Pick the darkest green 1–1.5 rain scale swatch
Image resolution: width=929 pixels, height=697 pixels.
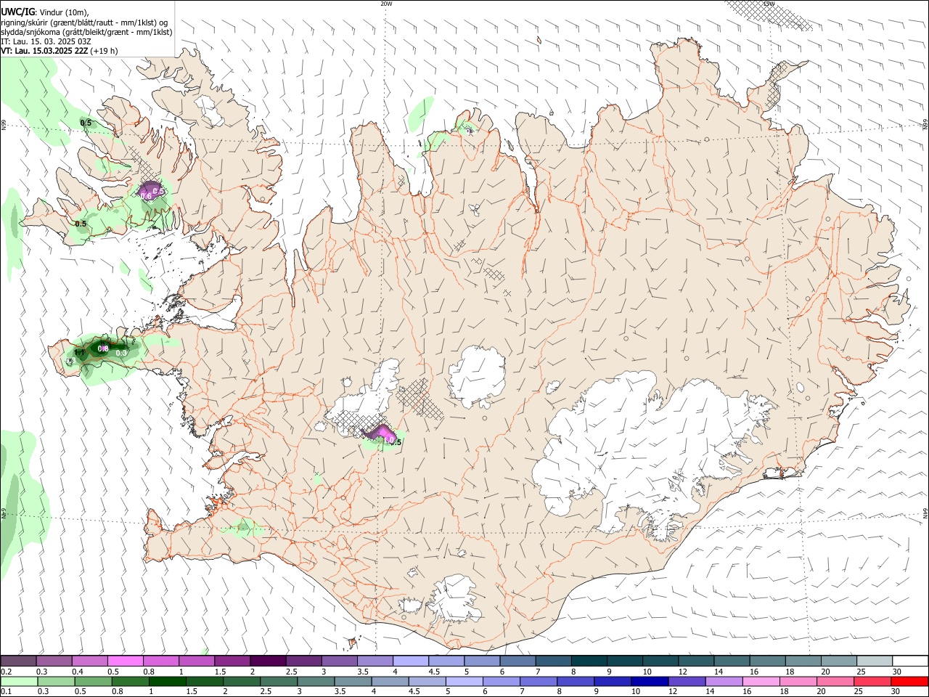(x=168, y=681)
